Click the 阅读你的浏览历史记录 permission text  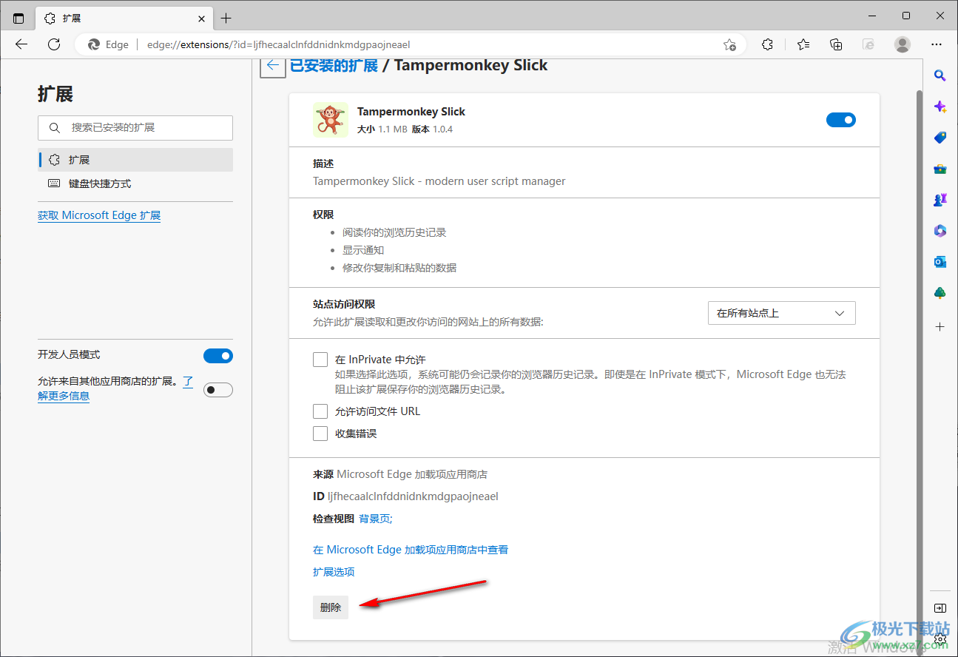[394, 232]
